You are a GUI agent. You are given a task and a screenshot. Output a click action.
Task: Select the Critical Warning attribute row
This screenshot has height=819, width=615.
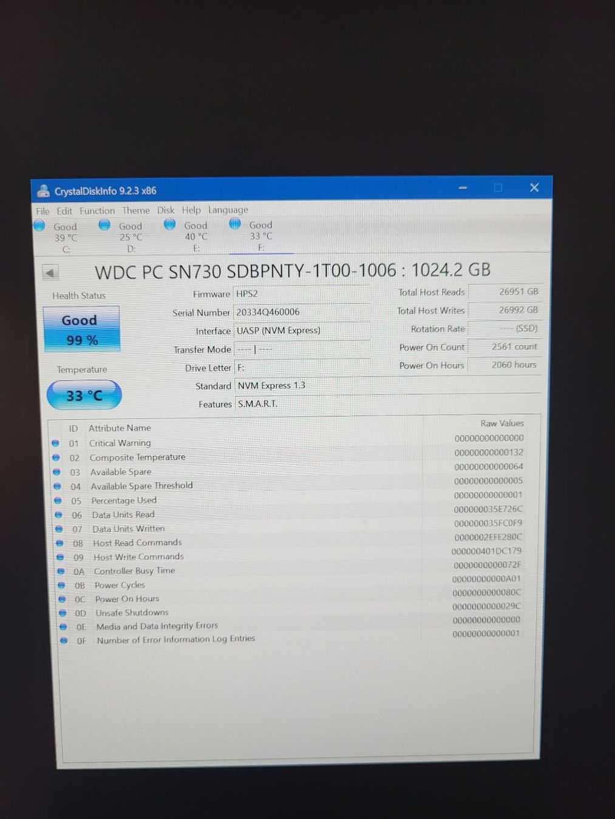[288, 442]
